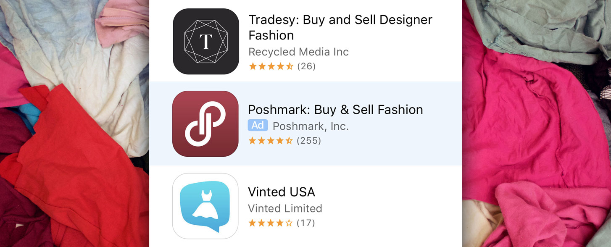
Task: Tap the Vinted blue dress speech-bubble icon
Action: 205,206
